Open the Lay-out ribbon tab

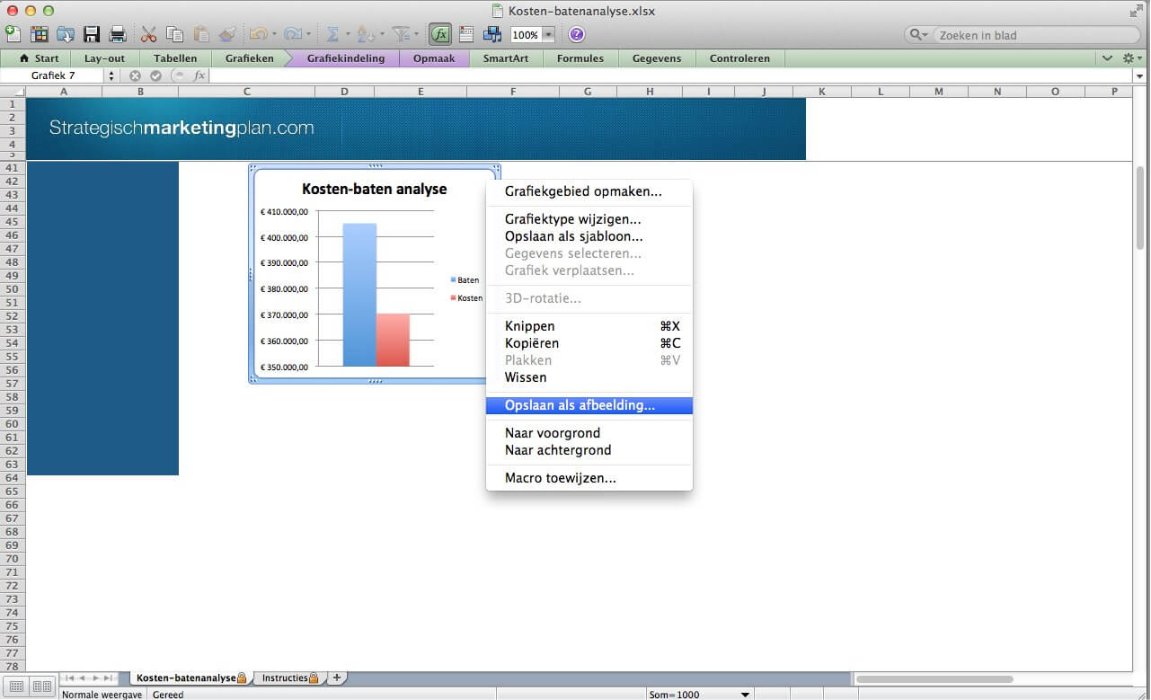104,58
